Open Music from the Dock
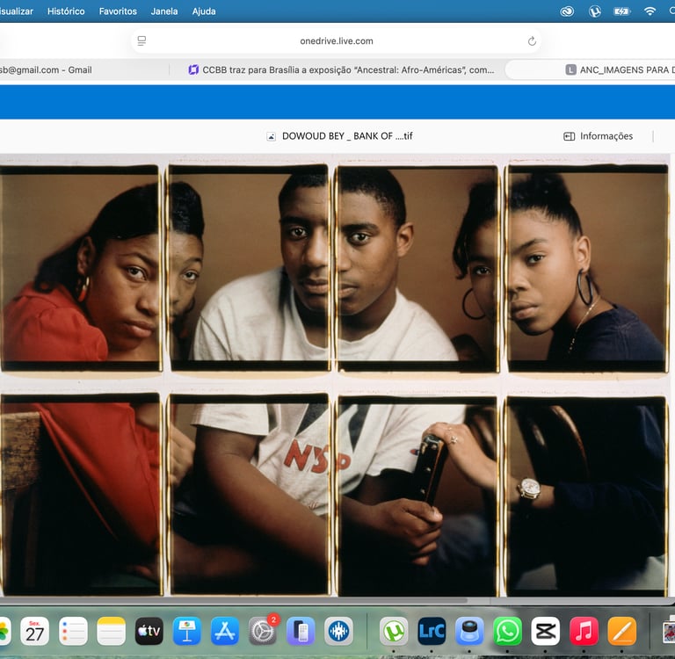 pyautogui.click(x=584, y=631)
